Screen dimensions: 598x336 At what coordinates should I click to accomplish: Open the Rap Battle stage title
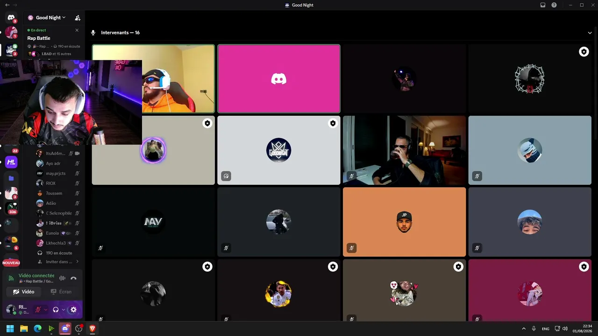coord(39,38)
